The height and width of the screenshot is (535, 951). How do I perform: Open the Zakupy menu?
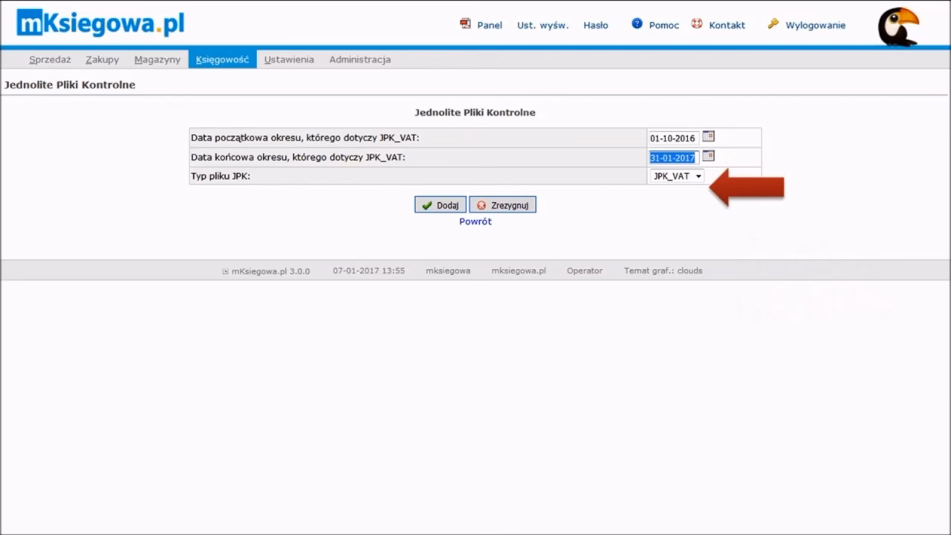click(x=103, y=59)
